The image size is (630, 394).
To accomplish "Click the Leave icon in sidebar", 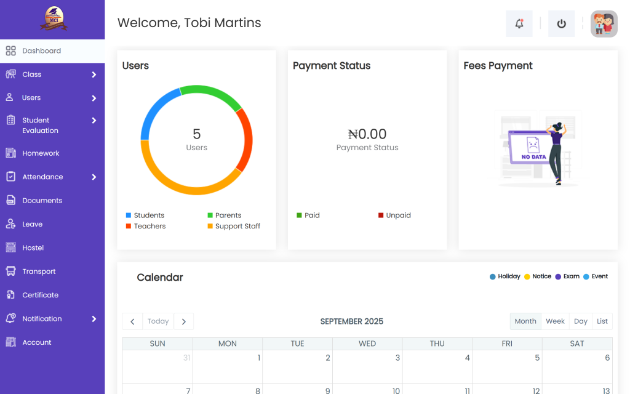I will 10,224.
